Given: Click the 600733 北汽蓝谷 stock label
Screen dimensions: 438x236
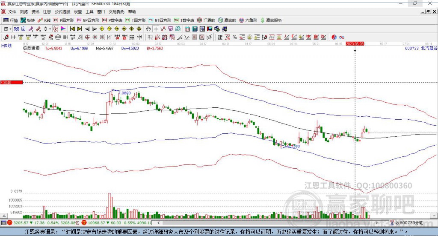Looking at the screenshot, I should coord(421,48).
